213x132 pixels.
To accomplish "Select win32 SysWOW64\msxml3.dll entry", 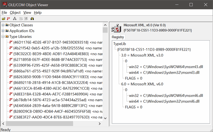I will point(166,67).
